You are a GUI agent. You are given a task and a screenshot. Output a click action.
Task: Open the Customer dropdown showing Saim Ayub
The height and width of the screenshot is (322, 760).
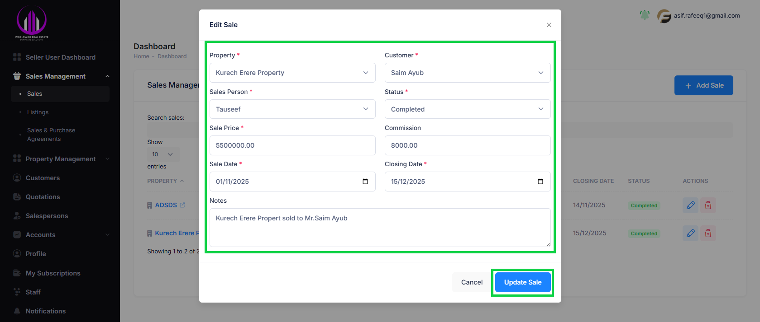point(467,73)
